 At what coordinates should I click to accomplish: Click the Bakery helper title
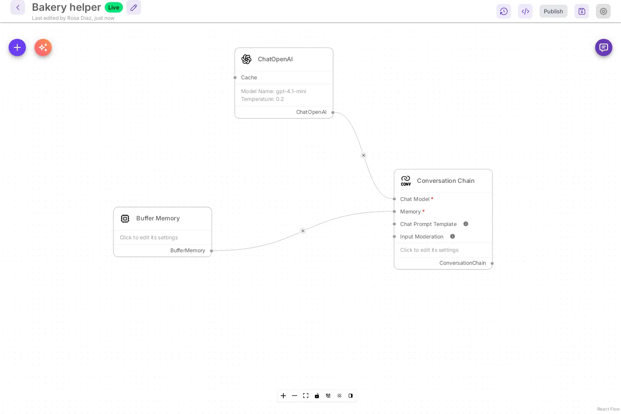click(x=66, y=7)
